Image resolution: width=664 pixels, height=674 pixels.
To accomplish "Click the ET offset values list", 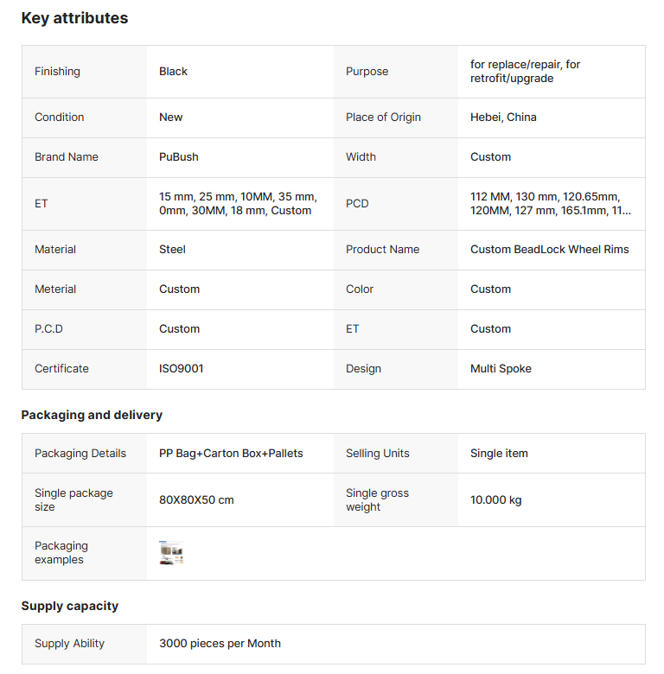I will tap(238, 204).
